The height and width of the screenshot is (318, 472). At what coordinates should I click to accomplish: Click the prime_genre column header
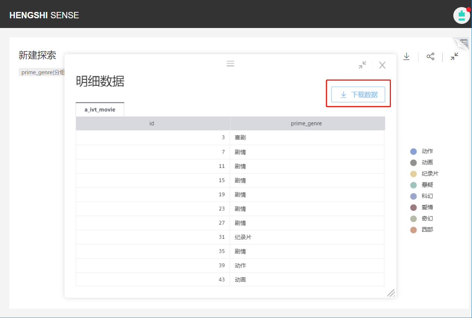click(x=307, y=124)
